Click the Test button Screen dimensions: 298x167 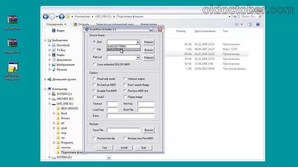pos(104,148)
